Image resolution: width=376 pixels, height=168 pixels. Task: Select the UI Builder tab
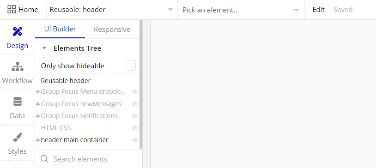(x=60, y=29)
